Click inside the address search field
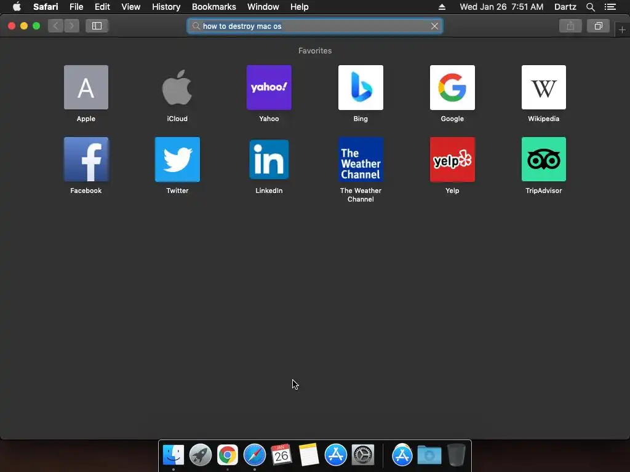The image size is (630, 472). pyautogui.click(x=314, y=26)
